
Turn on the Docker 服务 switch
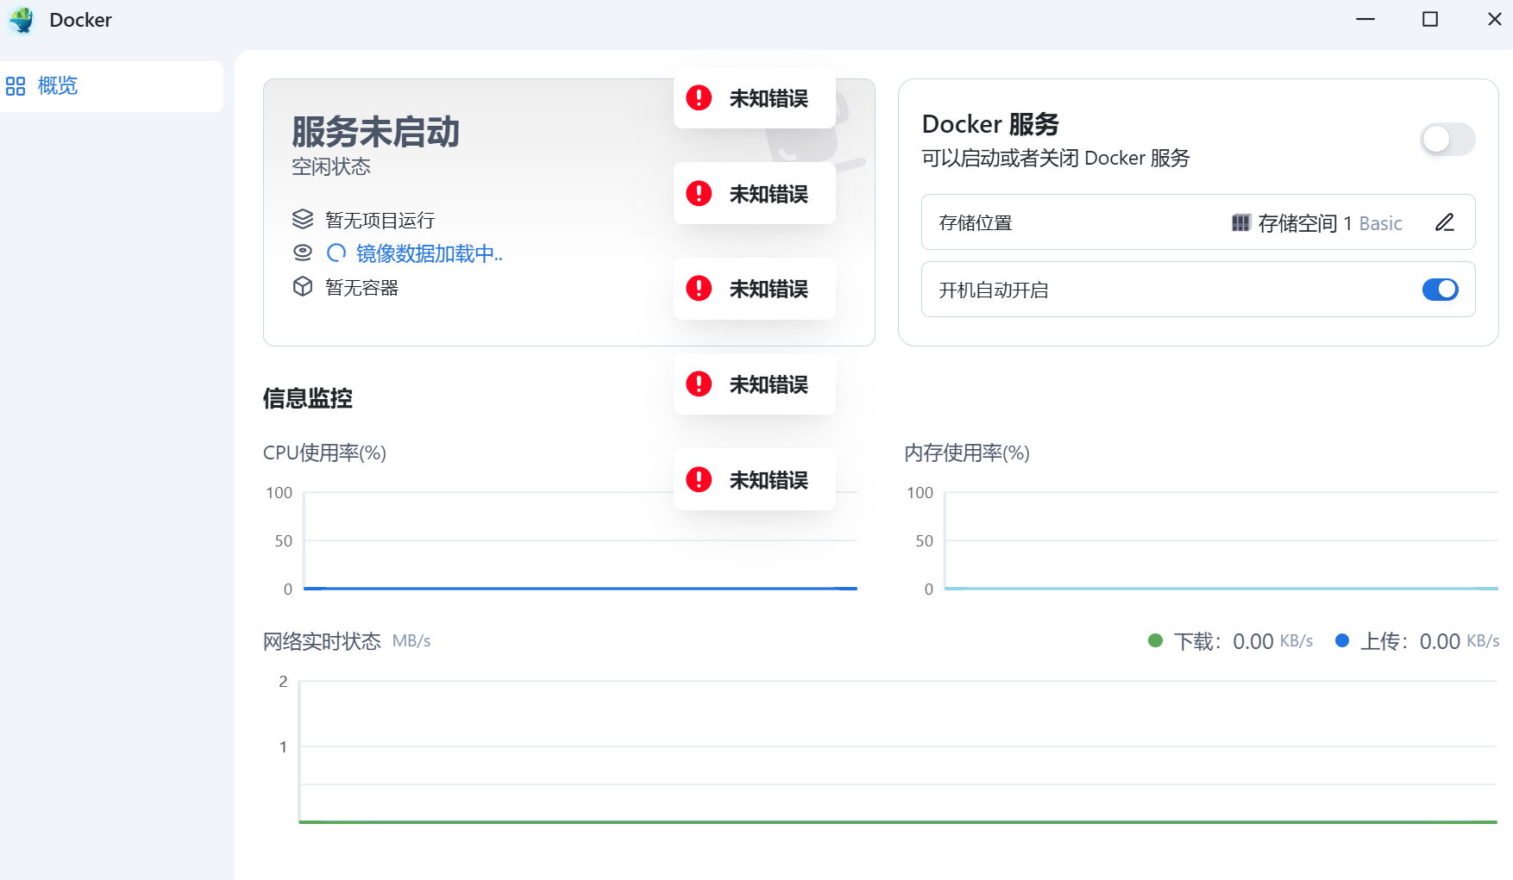pos(1447,139)
